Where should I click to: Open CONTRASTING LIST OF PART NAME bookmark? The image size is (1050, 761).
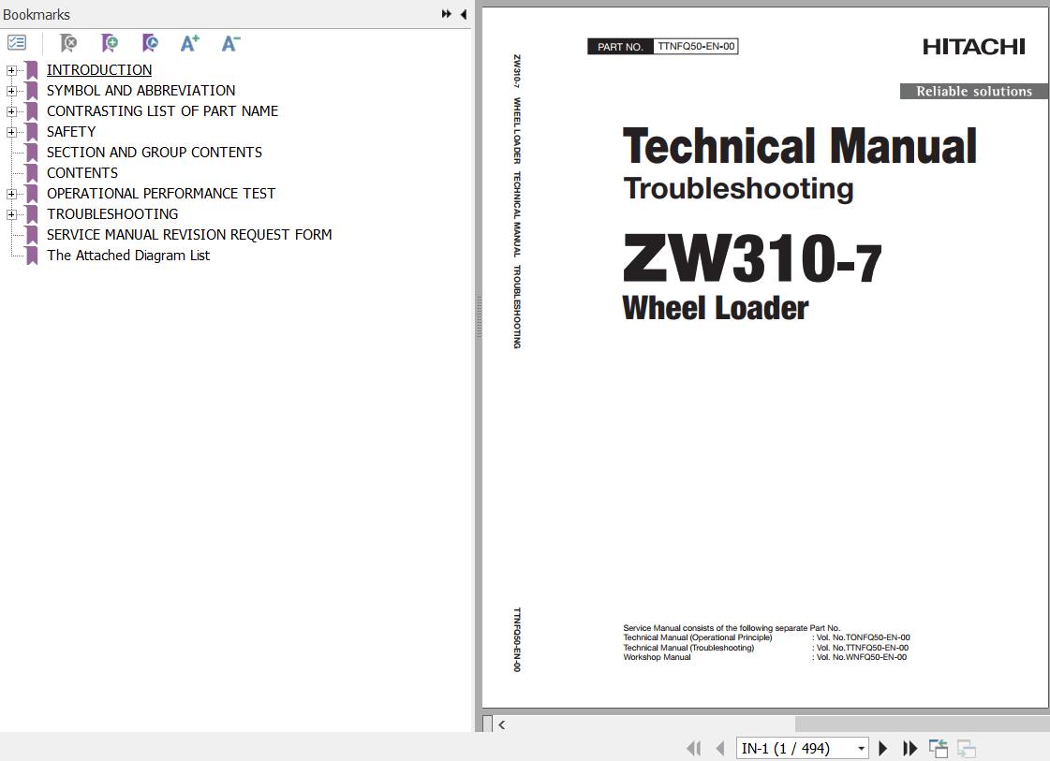(x=162, y=111)
